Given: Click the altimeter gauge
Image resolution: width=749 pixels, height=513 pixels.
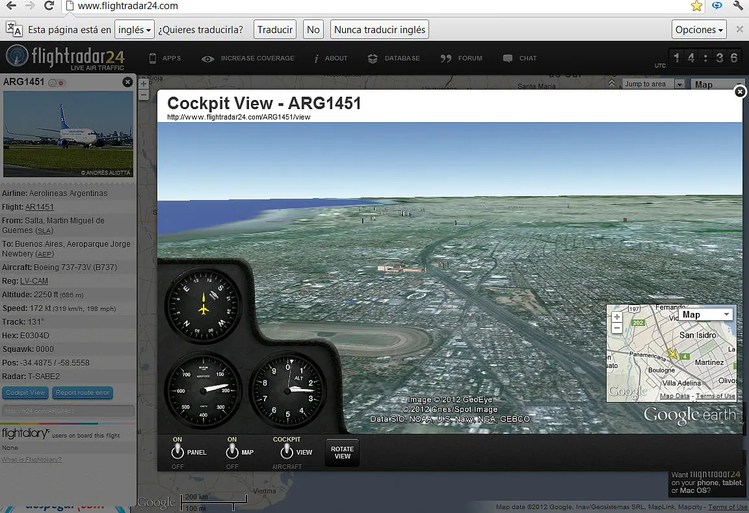Looking at the screenshot, I should [287, 390].
